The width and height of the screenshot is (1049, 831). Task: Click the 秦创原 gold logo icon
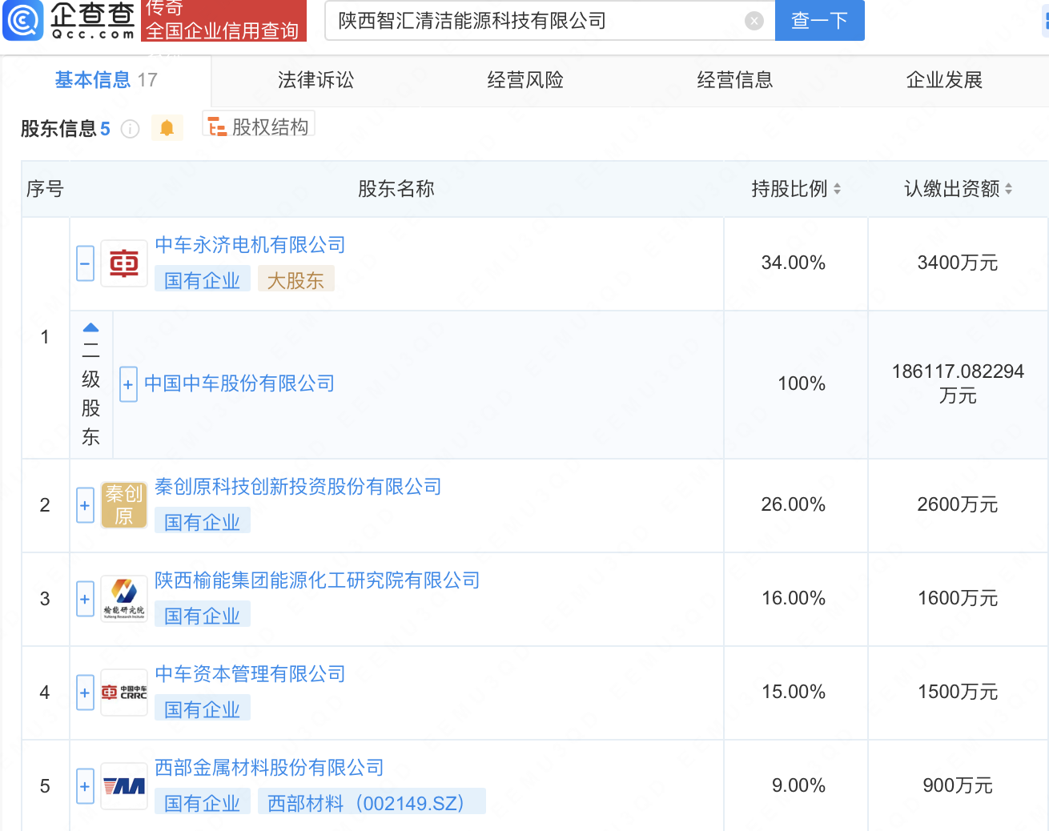(124, 505)
